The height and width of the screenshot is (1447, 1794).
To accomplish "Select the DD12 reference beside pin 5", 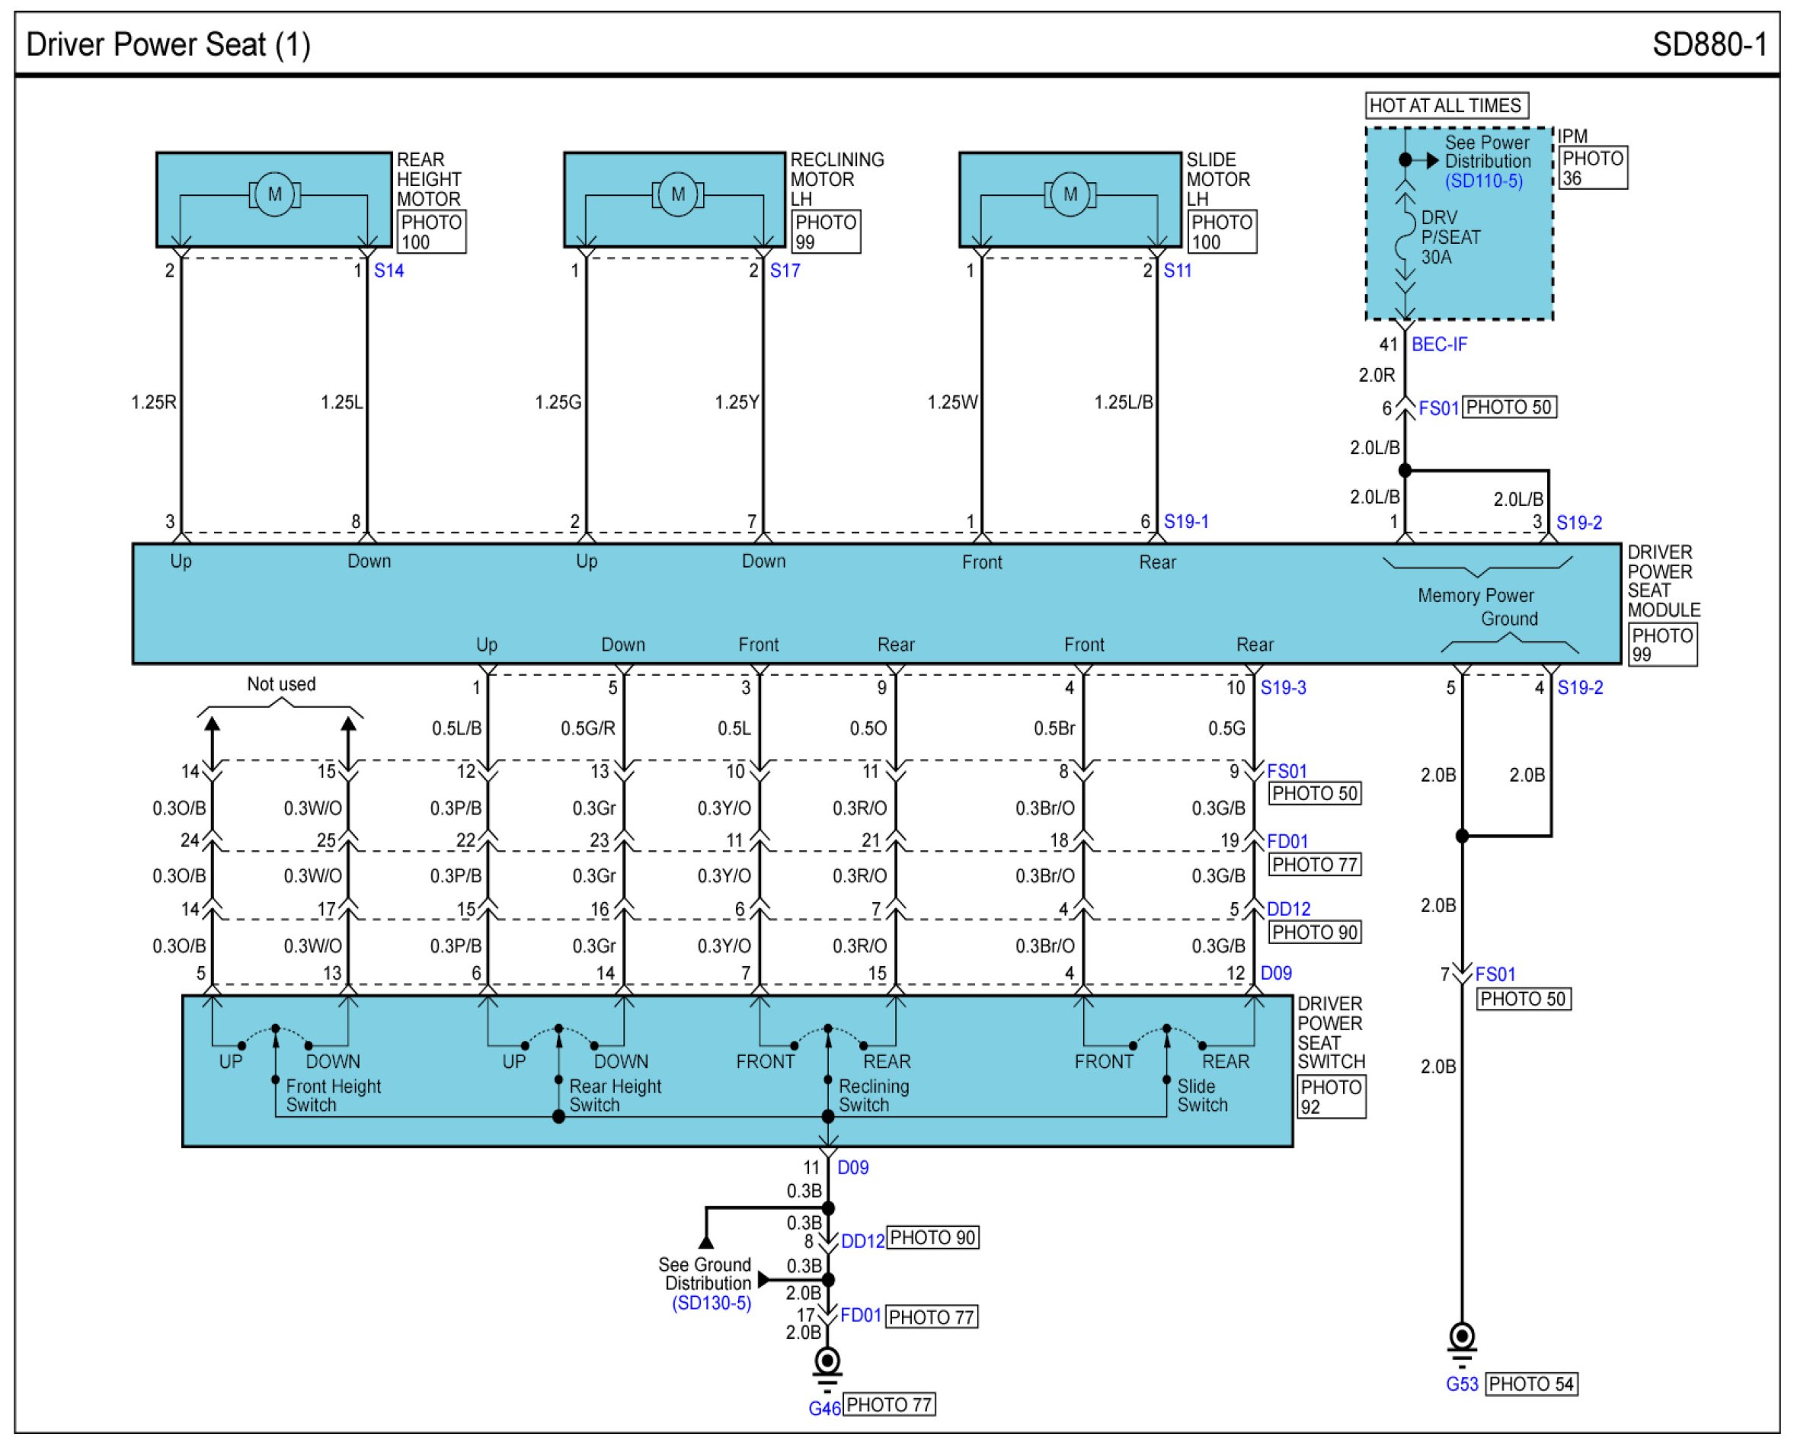I will pyautogui.click(x=1288, y=909).
